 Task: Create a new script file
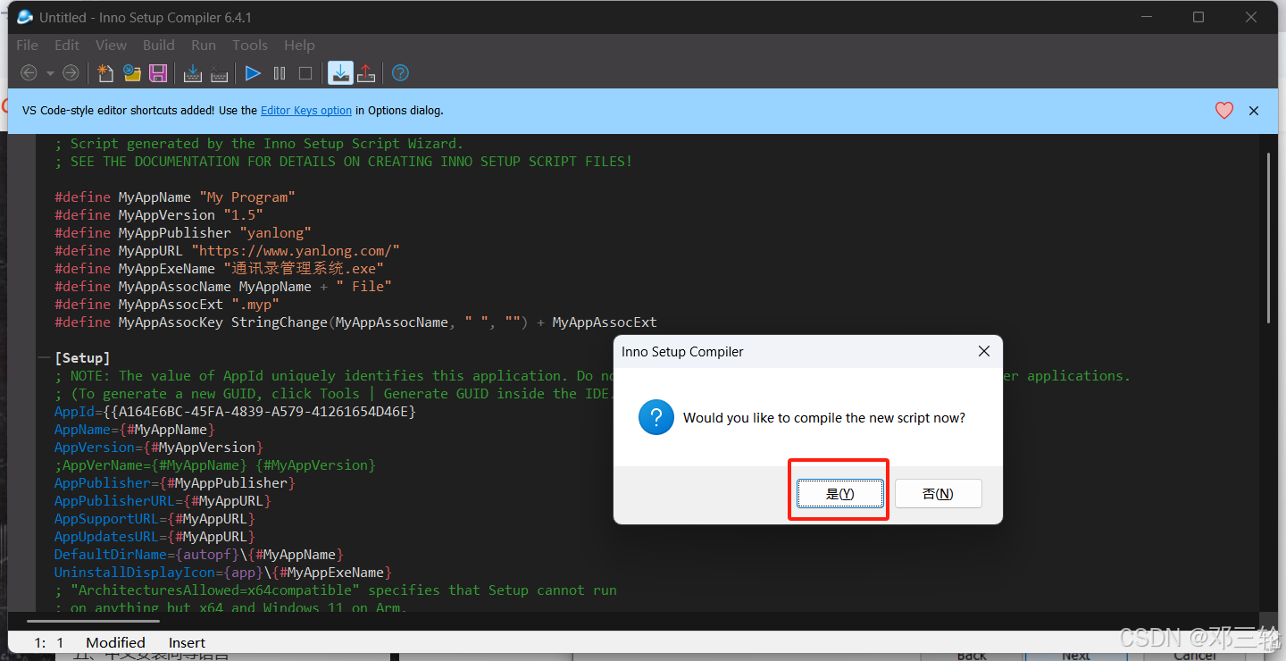coord(105,73)
